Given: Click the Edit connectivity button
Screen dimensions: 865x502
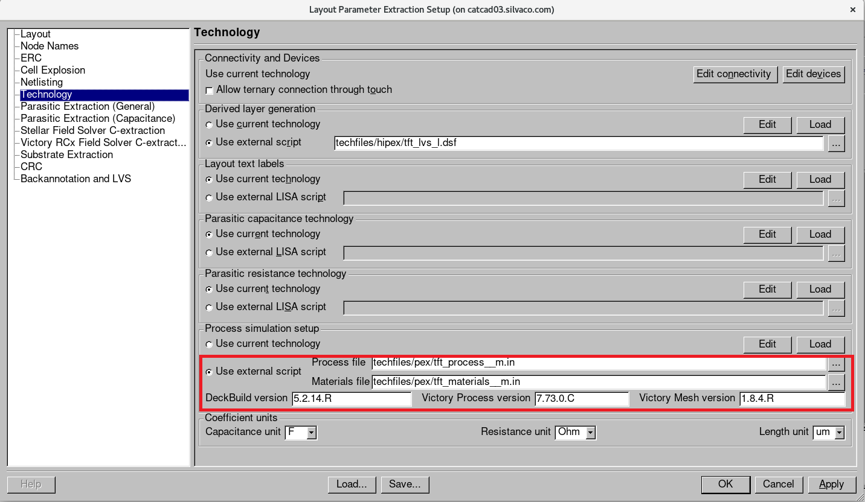Looking at the screenshot, I should pos(733,74).
